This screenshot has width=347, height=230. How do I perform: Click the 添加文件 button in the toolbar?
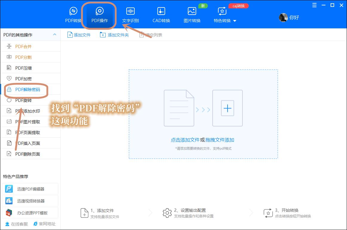click(x=79, y=34)
